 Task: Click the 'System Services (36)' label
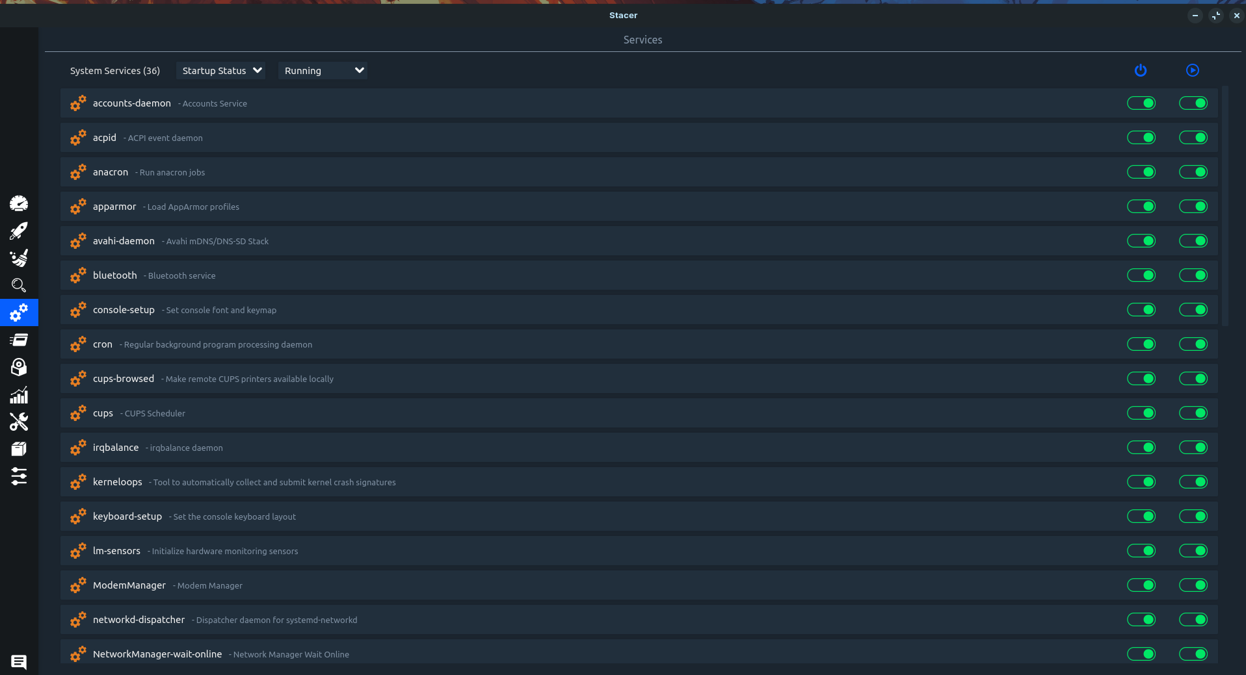[115, 70]
